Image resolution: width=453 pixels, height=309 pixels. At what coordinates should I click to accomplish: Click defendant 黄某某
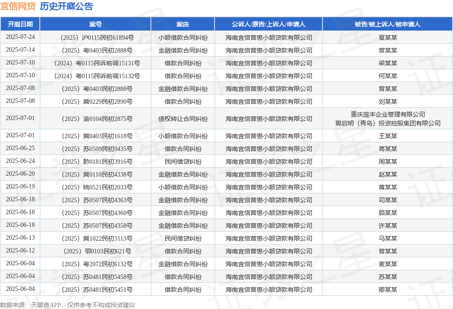388,187
